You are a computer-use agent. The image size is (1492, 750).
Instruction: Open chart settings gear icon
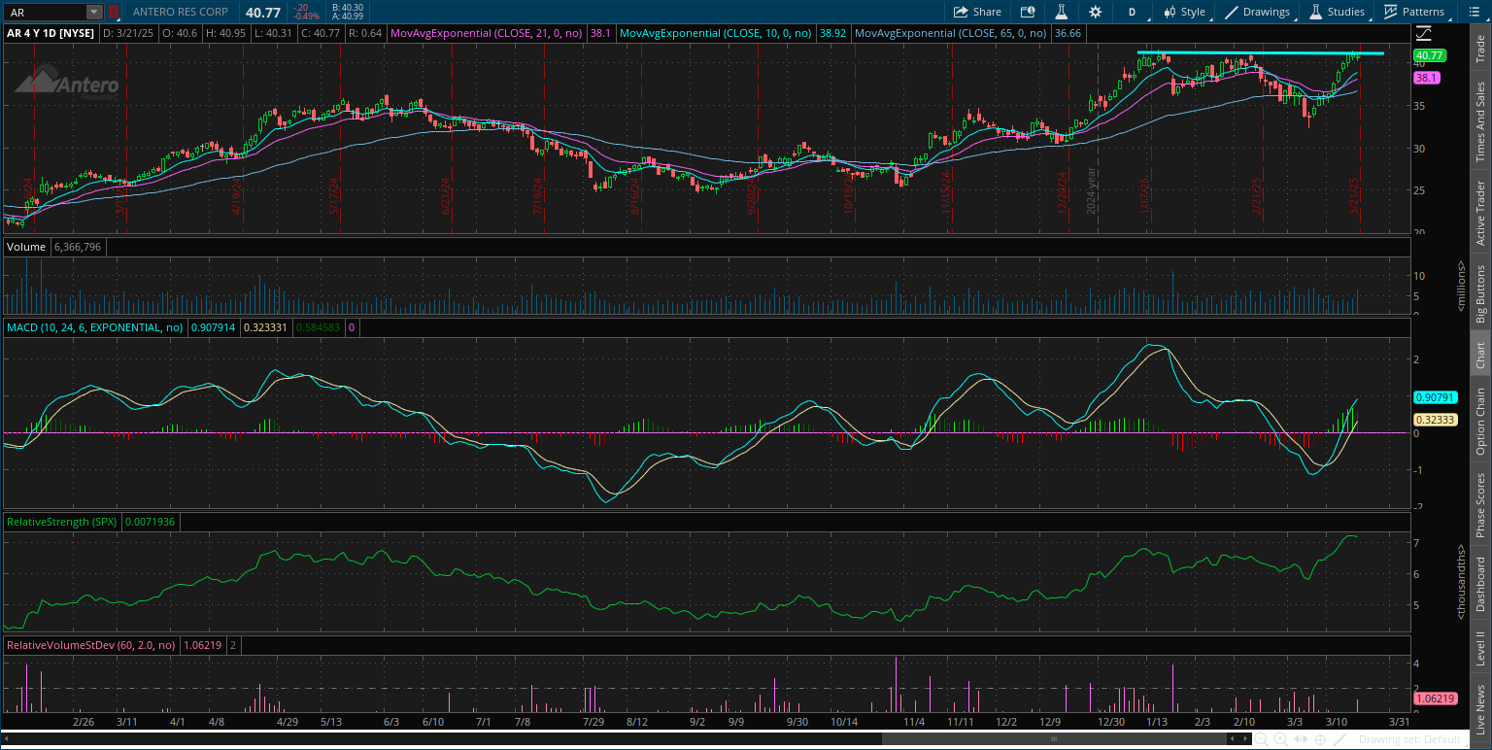[x=1096, y=12]
